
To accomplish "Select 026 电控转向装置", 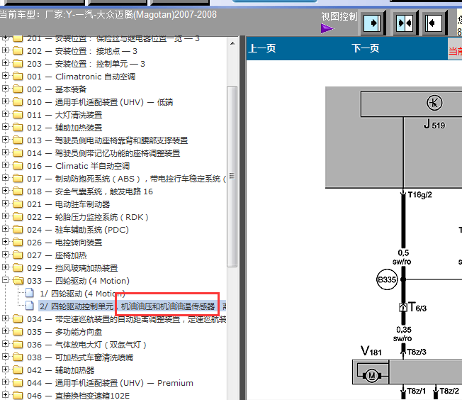I will [x=64, y=243].
